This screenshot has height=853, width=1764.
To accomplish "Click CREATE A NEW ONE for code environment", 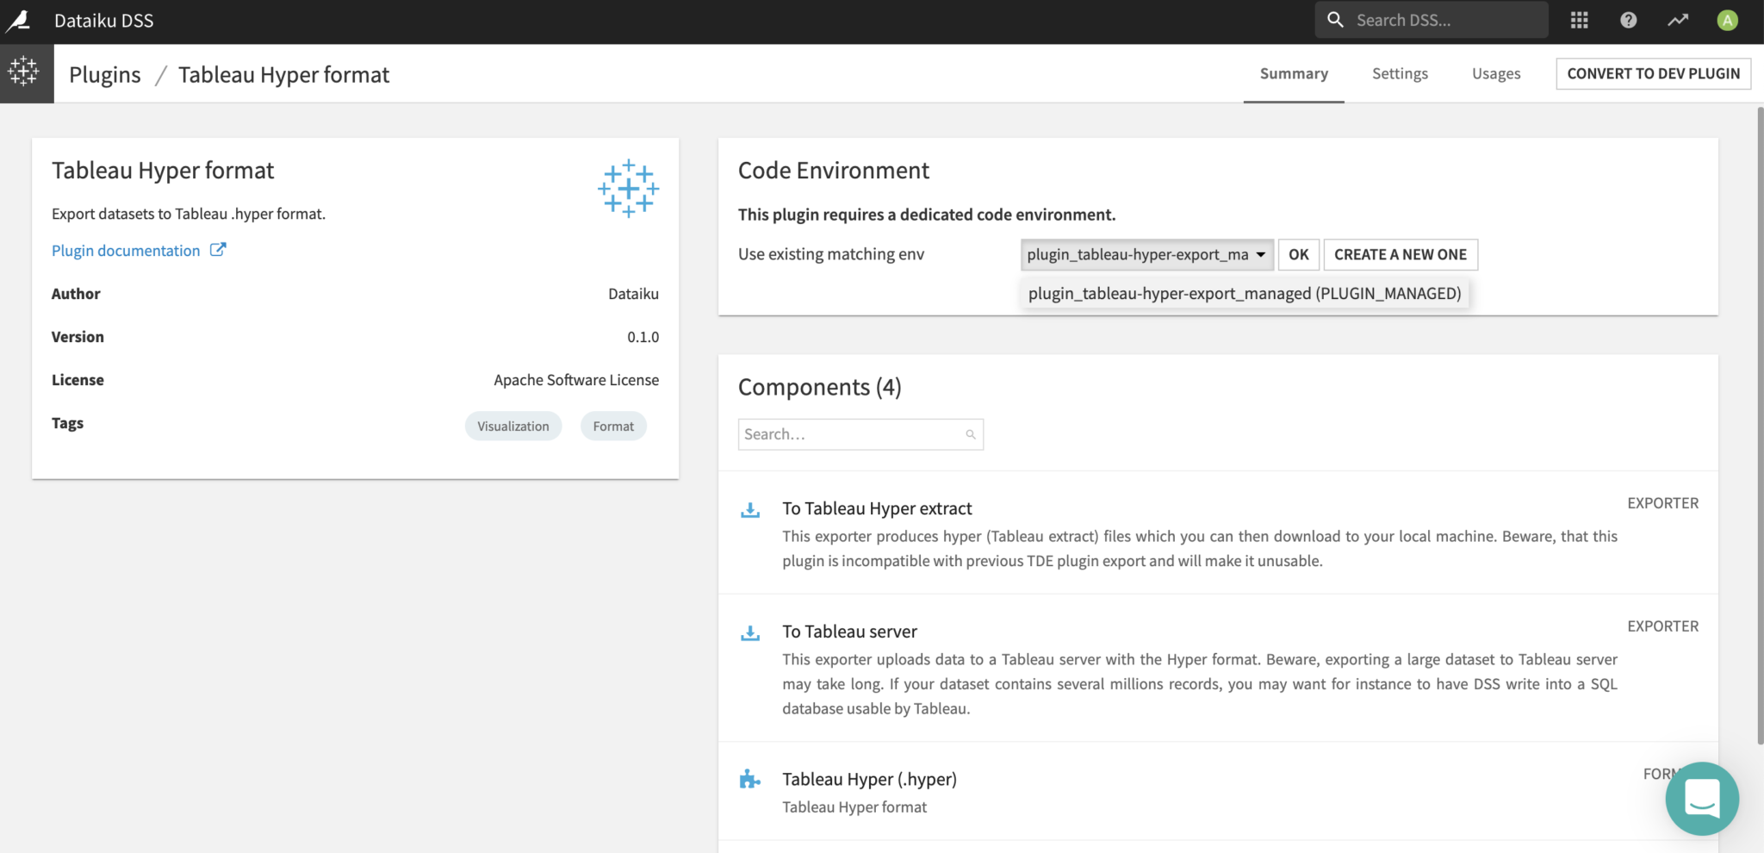I will [x=1400, y=254].
